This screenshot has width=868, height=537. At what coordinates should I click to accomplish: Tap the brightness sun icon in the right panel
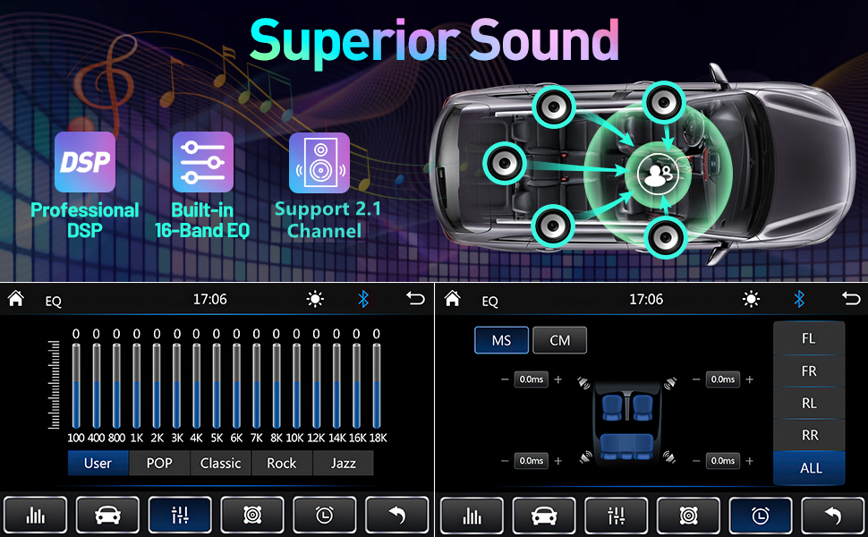coord(752,299)
